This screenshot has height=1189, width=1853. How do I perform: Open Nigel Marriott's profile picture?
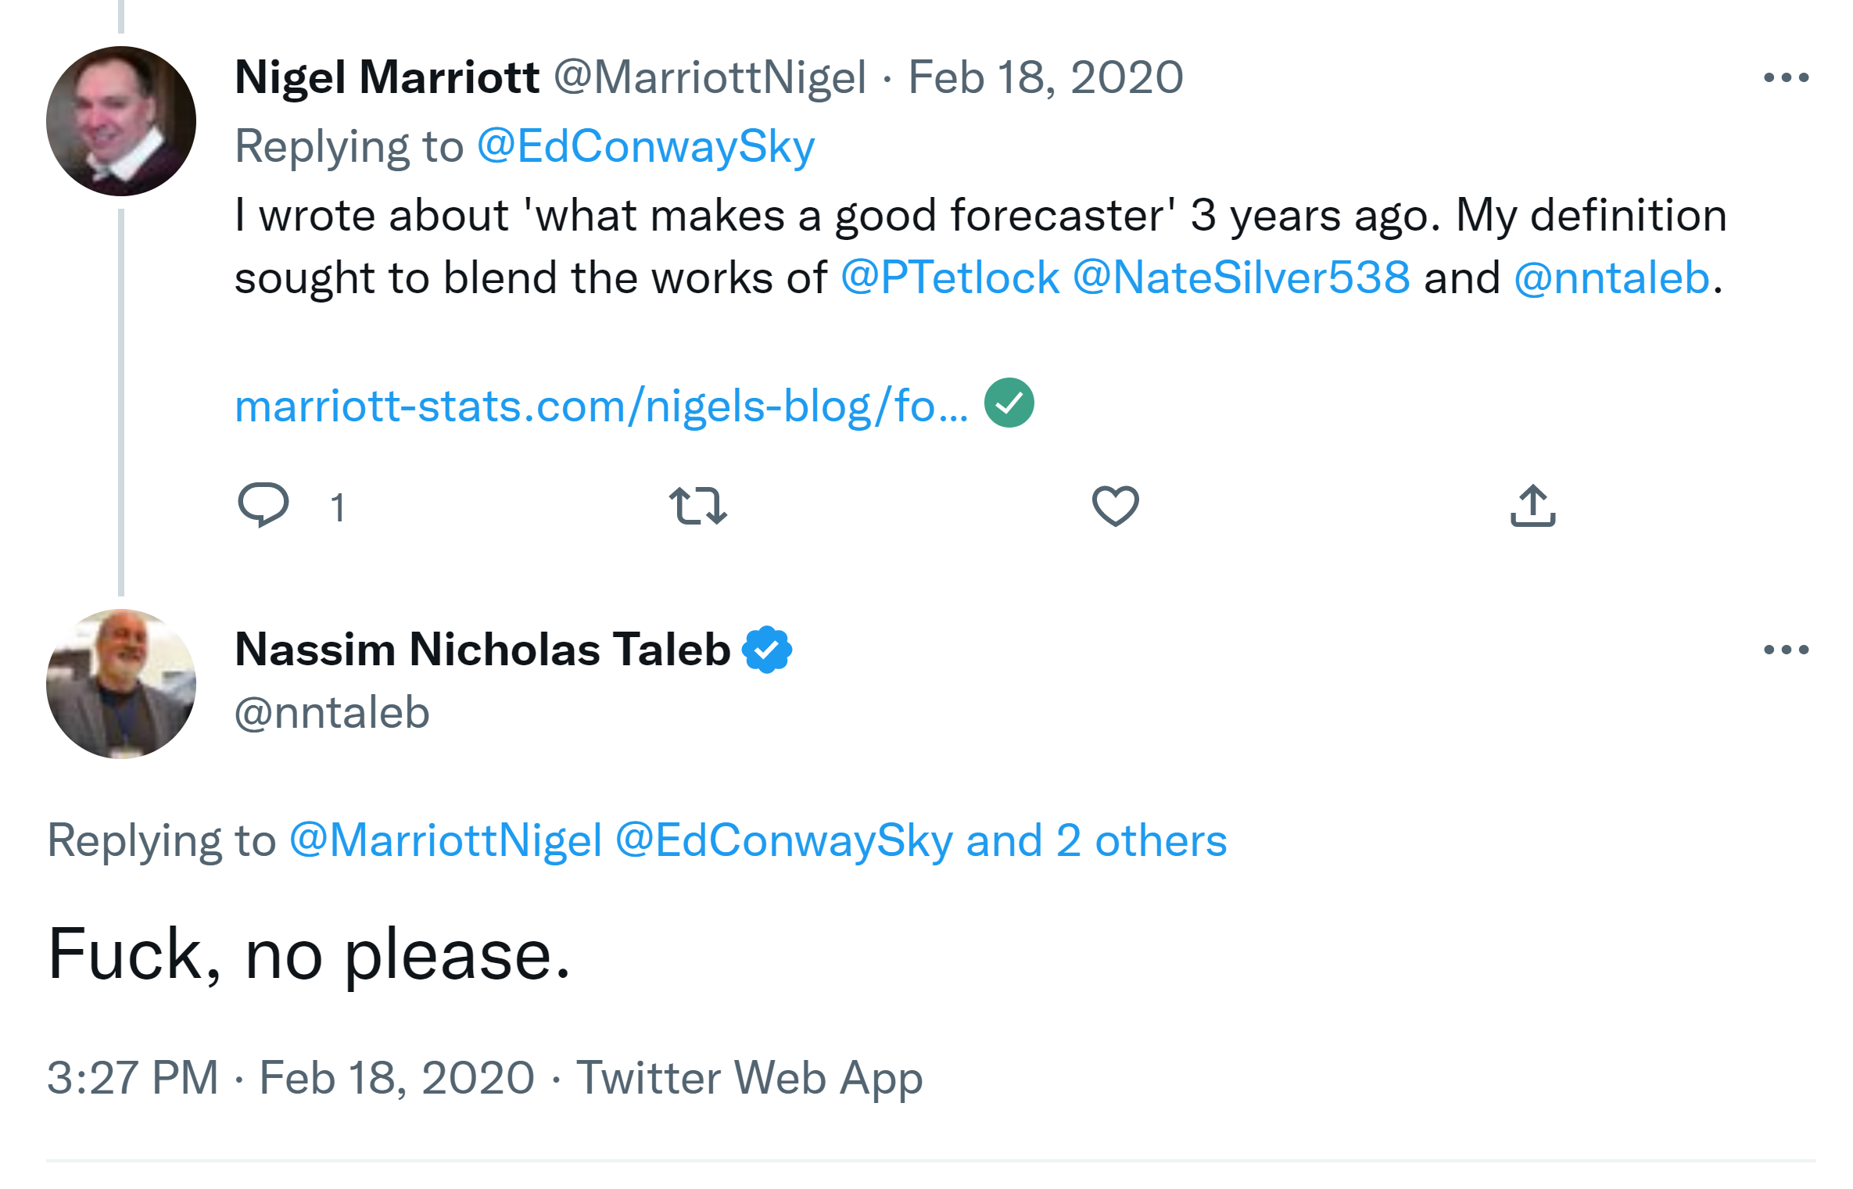121,121
